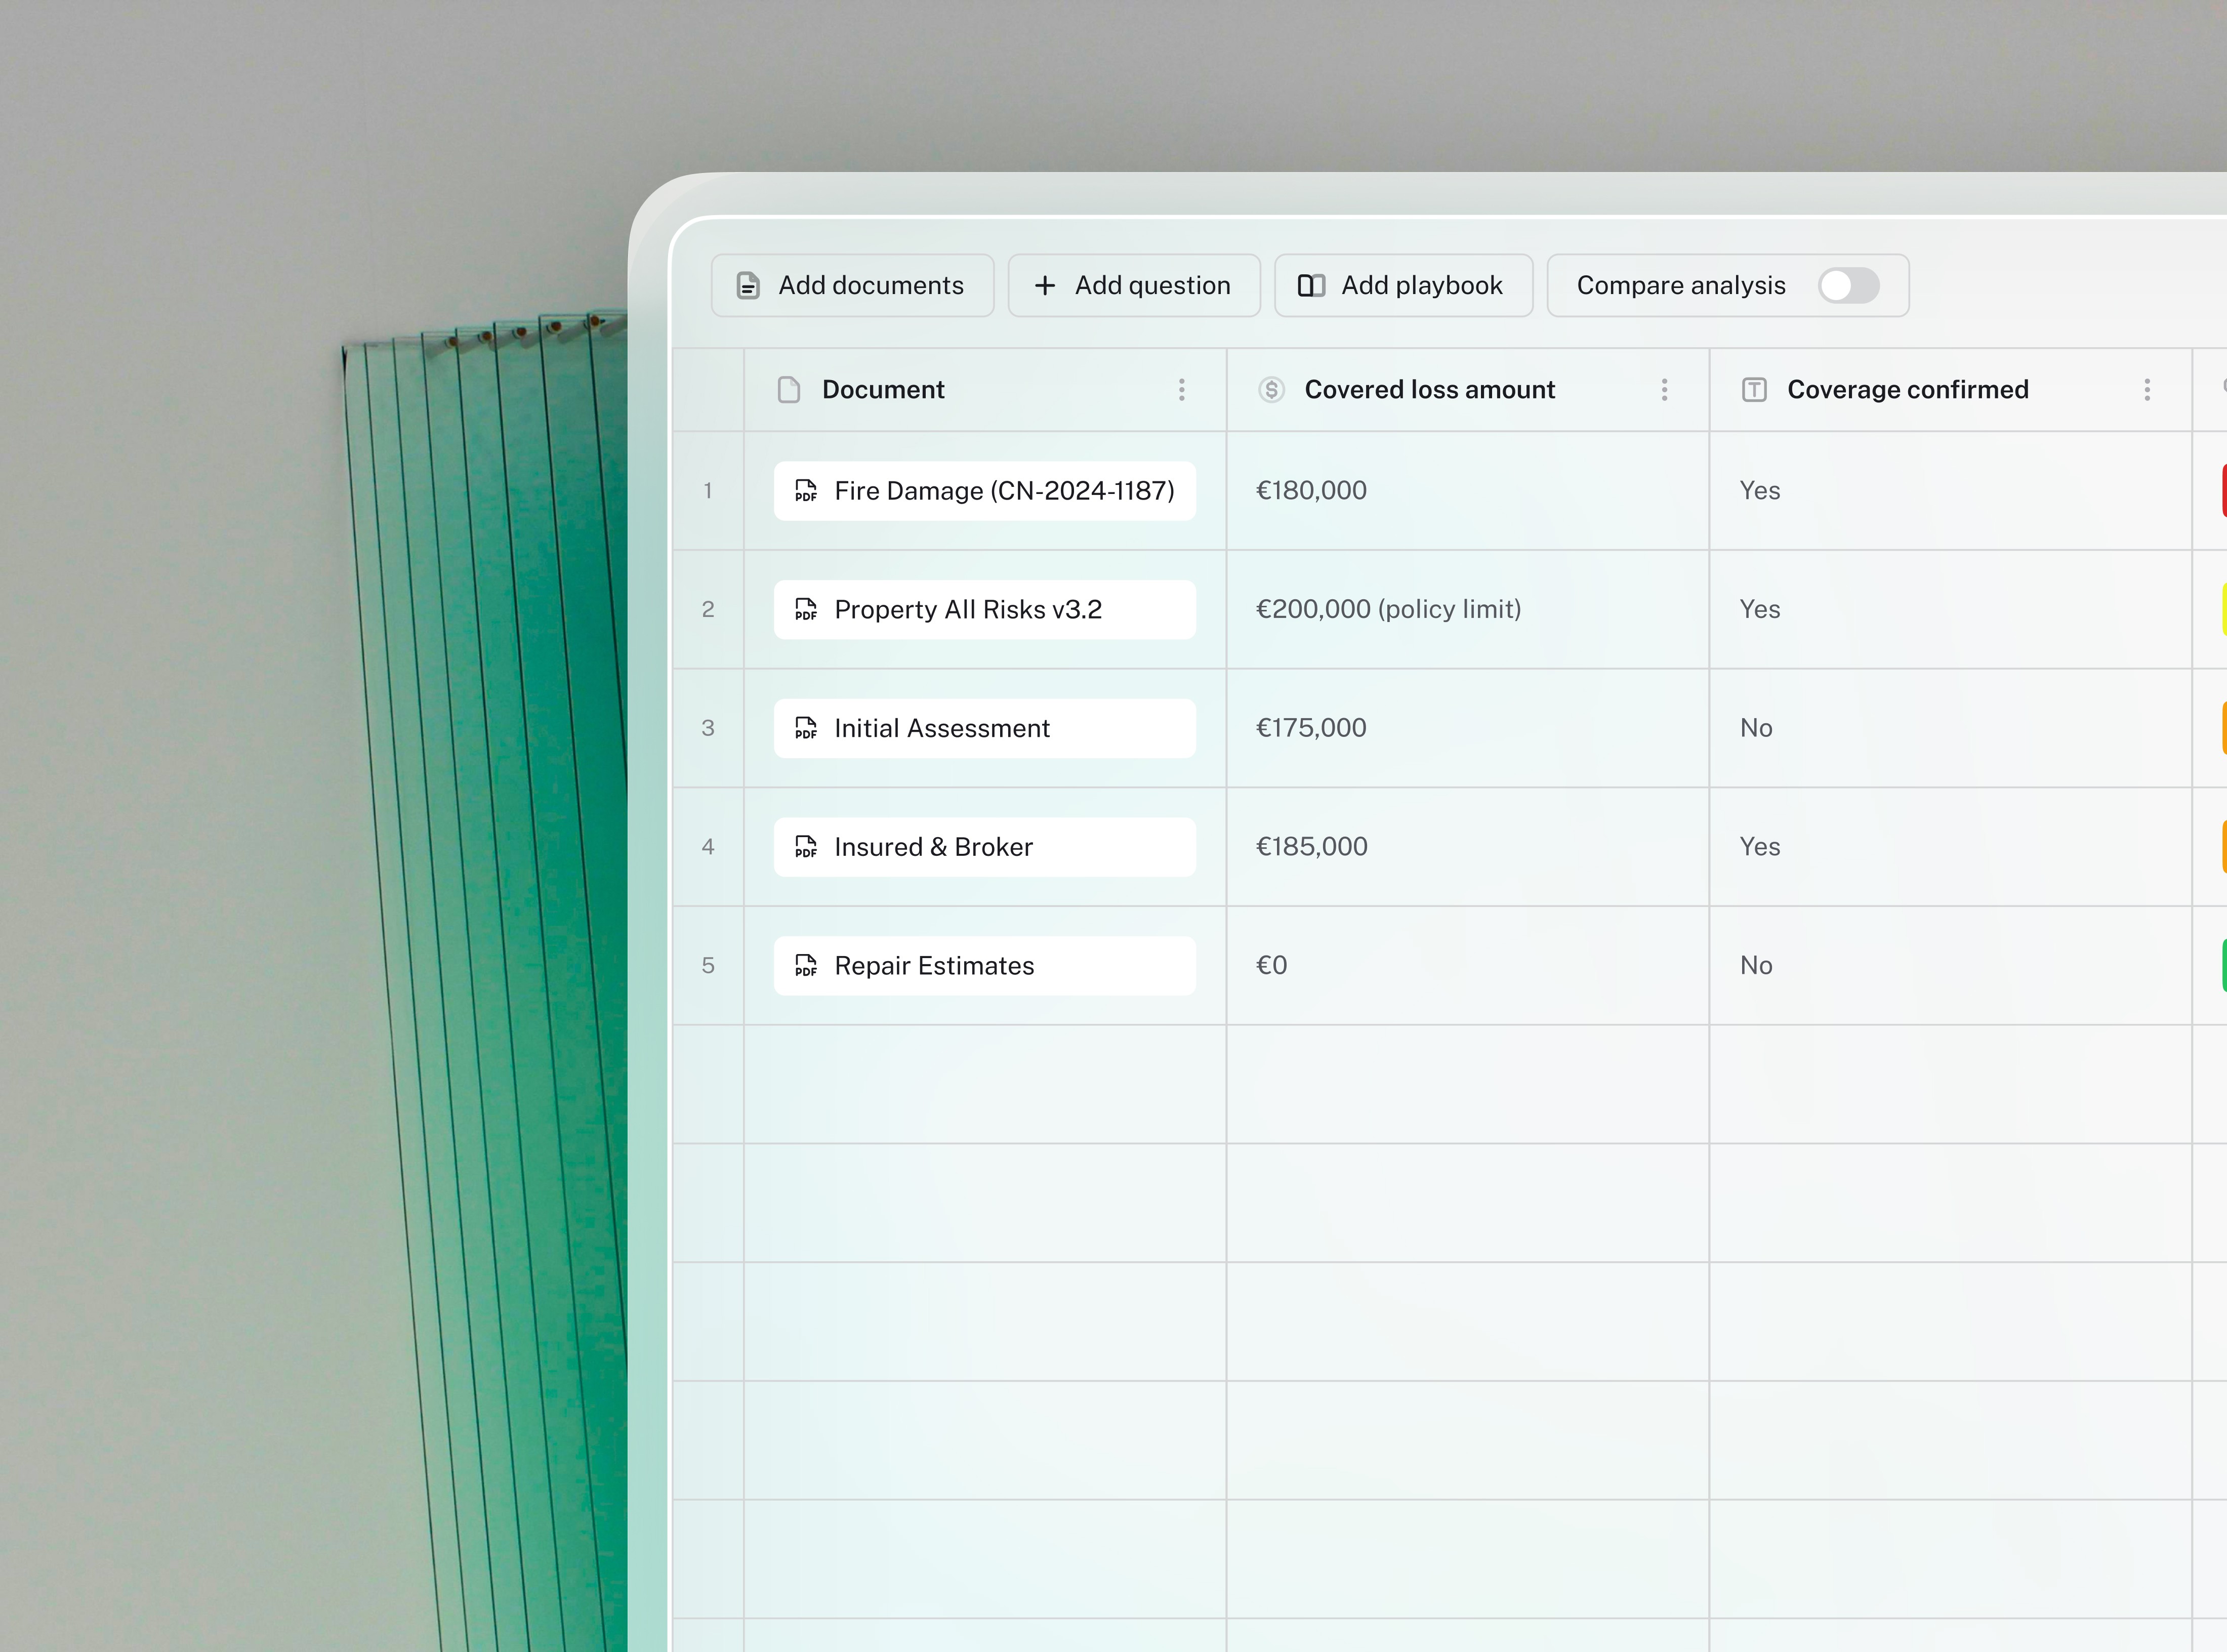Select the Covered loss amount column header
Screen dimensions: 2227x1652
pos(1429,390)
